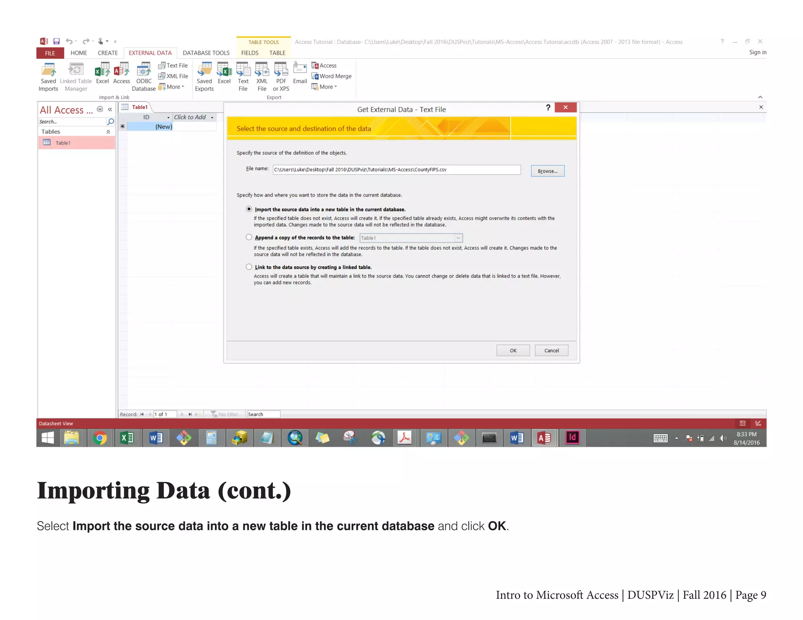The width and height of the screenshot is (803, 620).
Task: Open File Explorer from the taskbar
Action: click(72, 438)
